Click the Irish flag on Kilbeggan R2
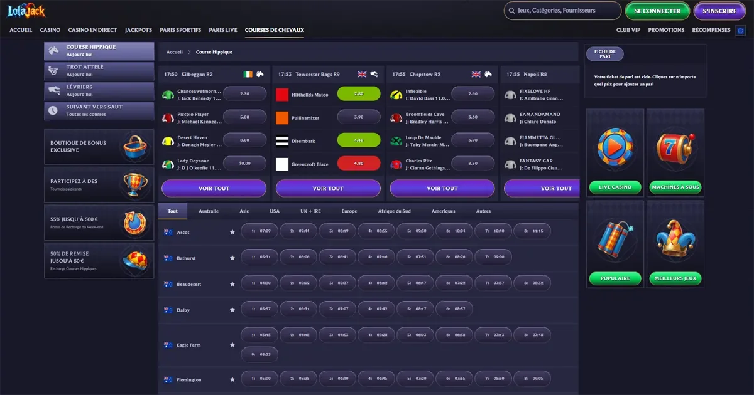754x395 pixels. coord(248,74)
